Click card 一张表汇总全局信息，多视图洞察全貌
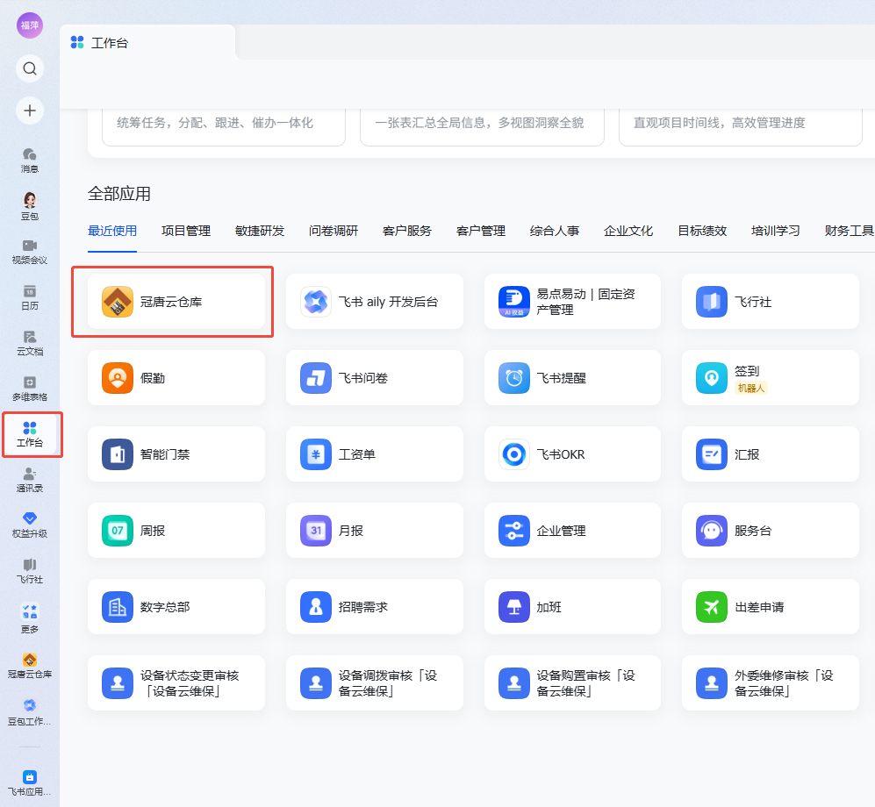 tap(482, 127)
